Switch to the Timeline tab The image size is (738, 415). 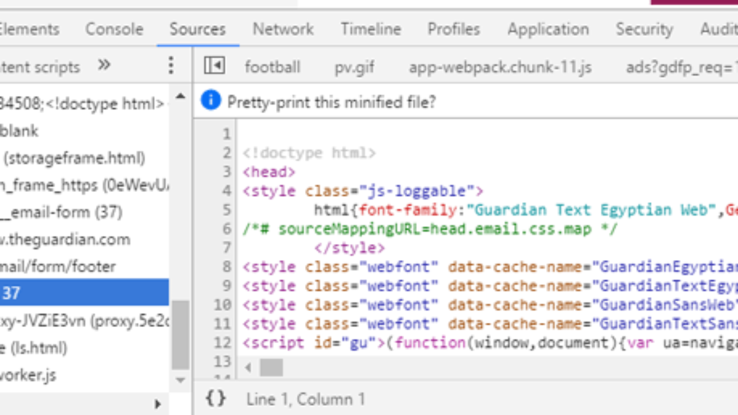(371, 29)
